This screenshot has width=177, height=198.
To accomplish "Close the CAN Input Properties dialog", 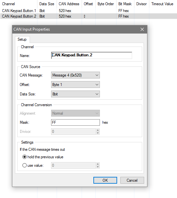I will click(142, 29).
